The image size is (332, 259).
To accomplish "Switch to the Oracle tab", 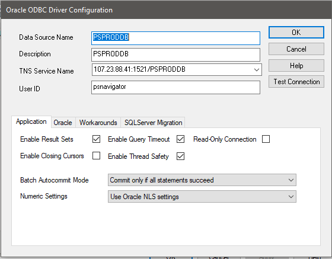I will click(63, 123).
